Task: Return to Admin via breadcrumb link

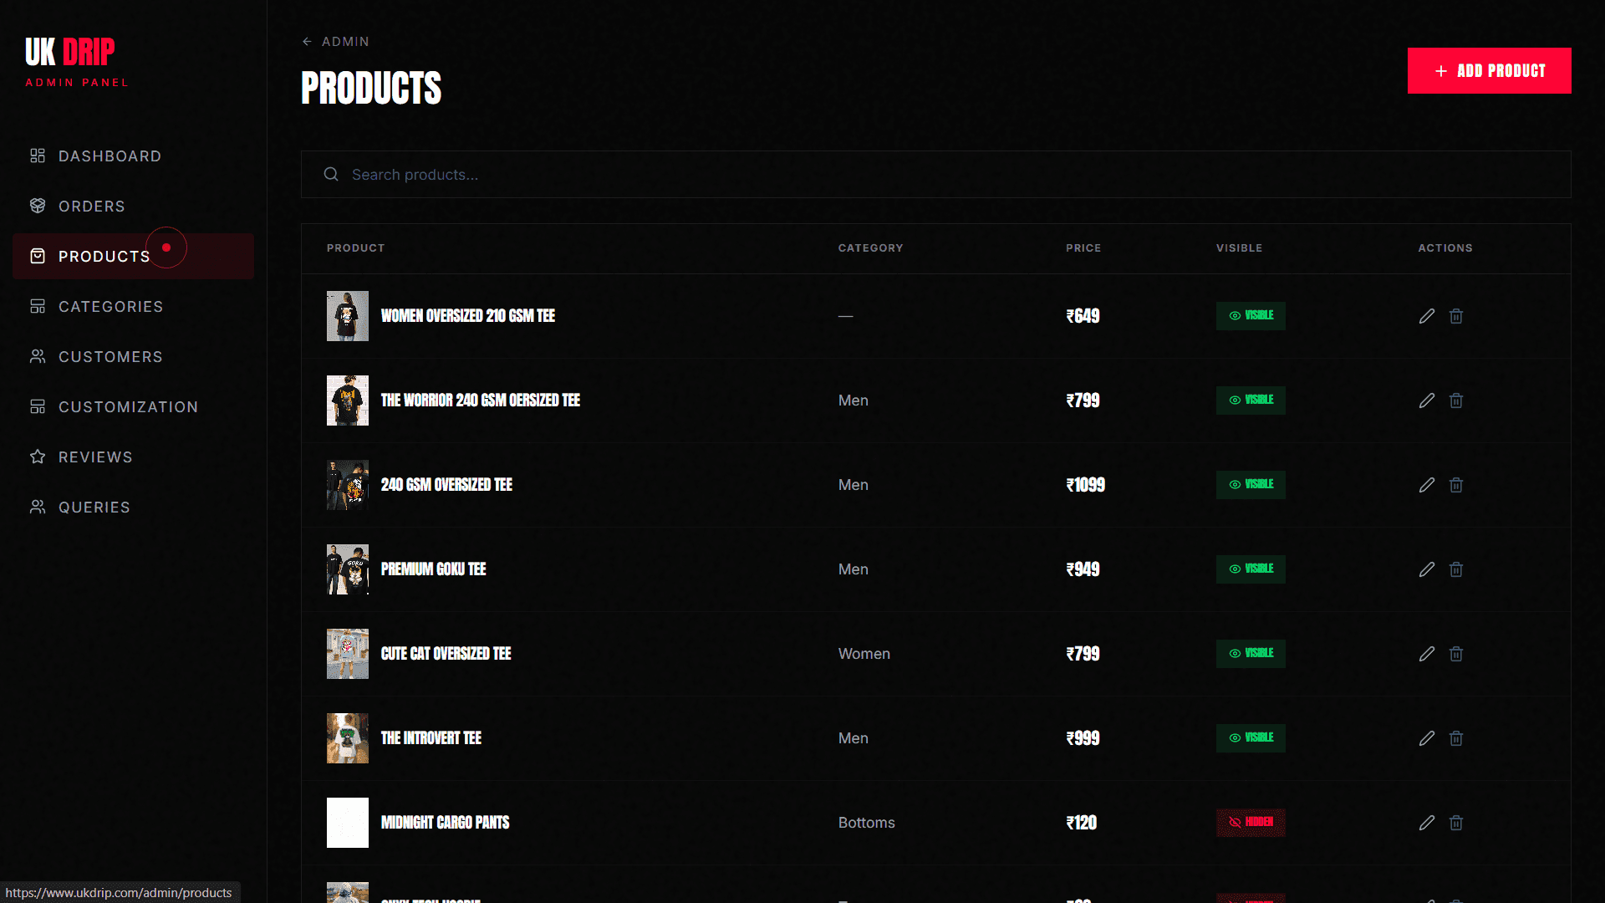Action: point(335,42)
